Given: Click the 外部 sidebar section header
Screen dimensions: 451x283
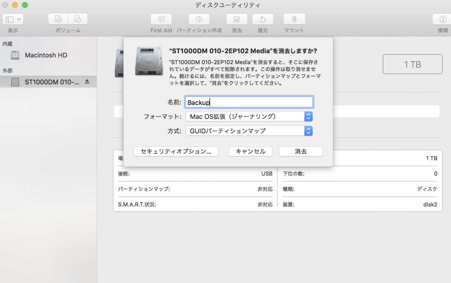Looking at the screenshot, I should (8, 71).
